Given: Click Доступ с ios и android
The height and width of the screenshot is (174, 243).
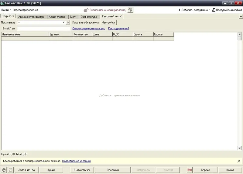Looking at the screenshot, I should pos(229,10).
